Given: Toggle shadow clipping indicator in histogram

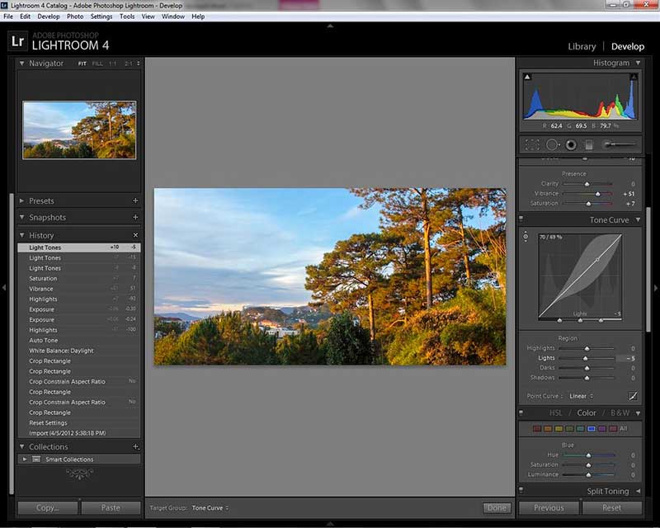Looking at the screenshot, I should pos(527,77).
